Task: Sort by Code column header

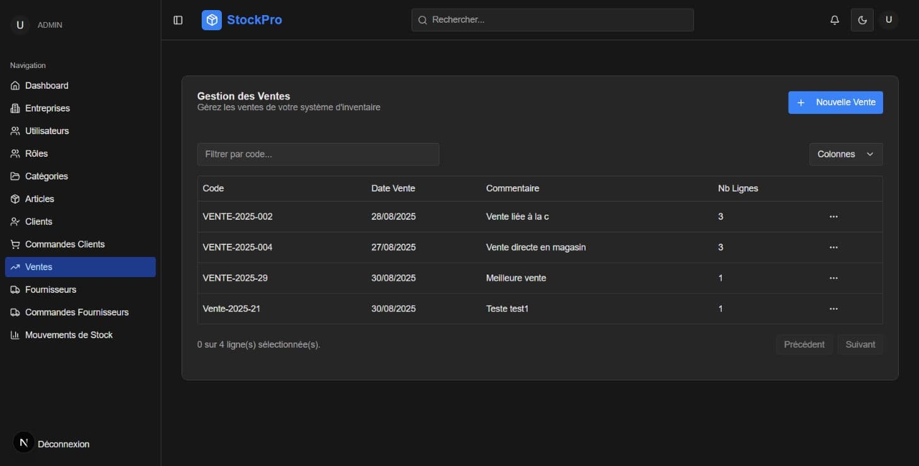Action: 213,188
